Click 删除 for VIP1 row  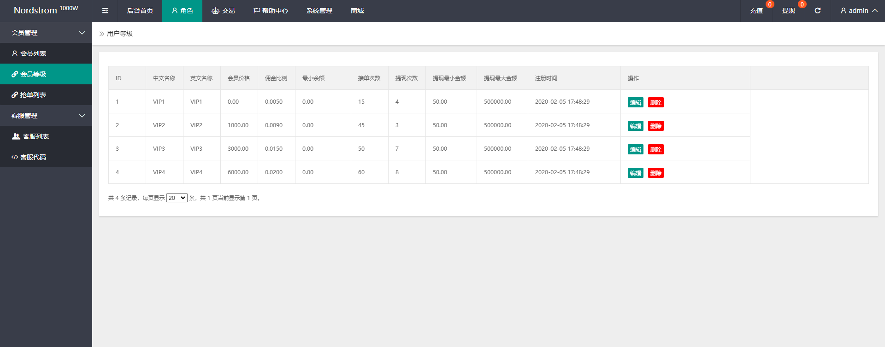tap(656, 102)
